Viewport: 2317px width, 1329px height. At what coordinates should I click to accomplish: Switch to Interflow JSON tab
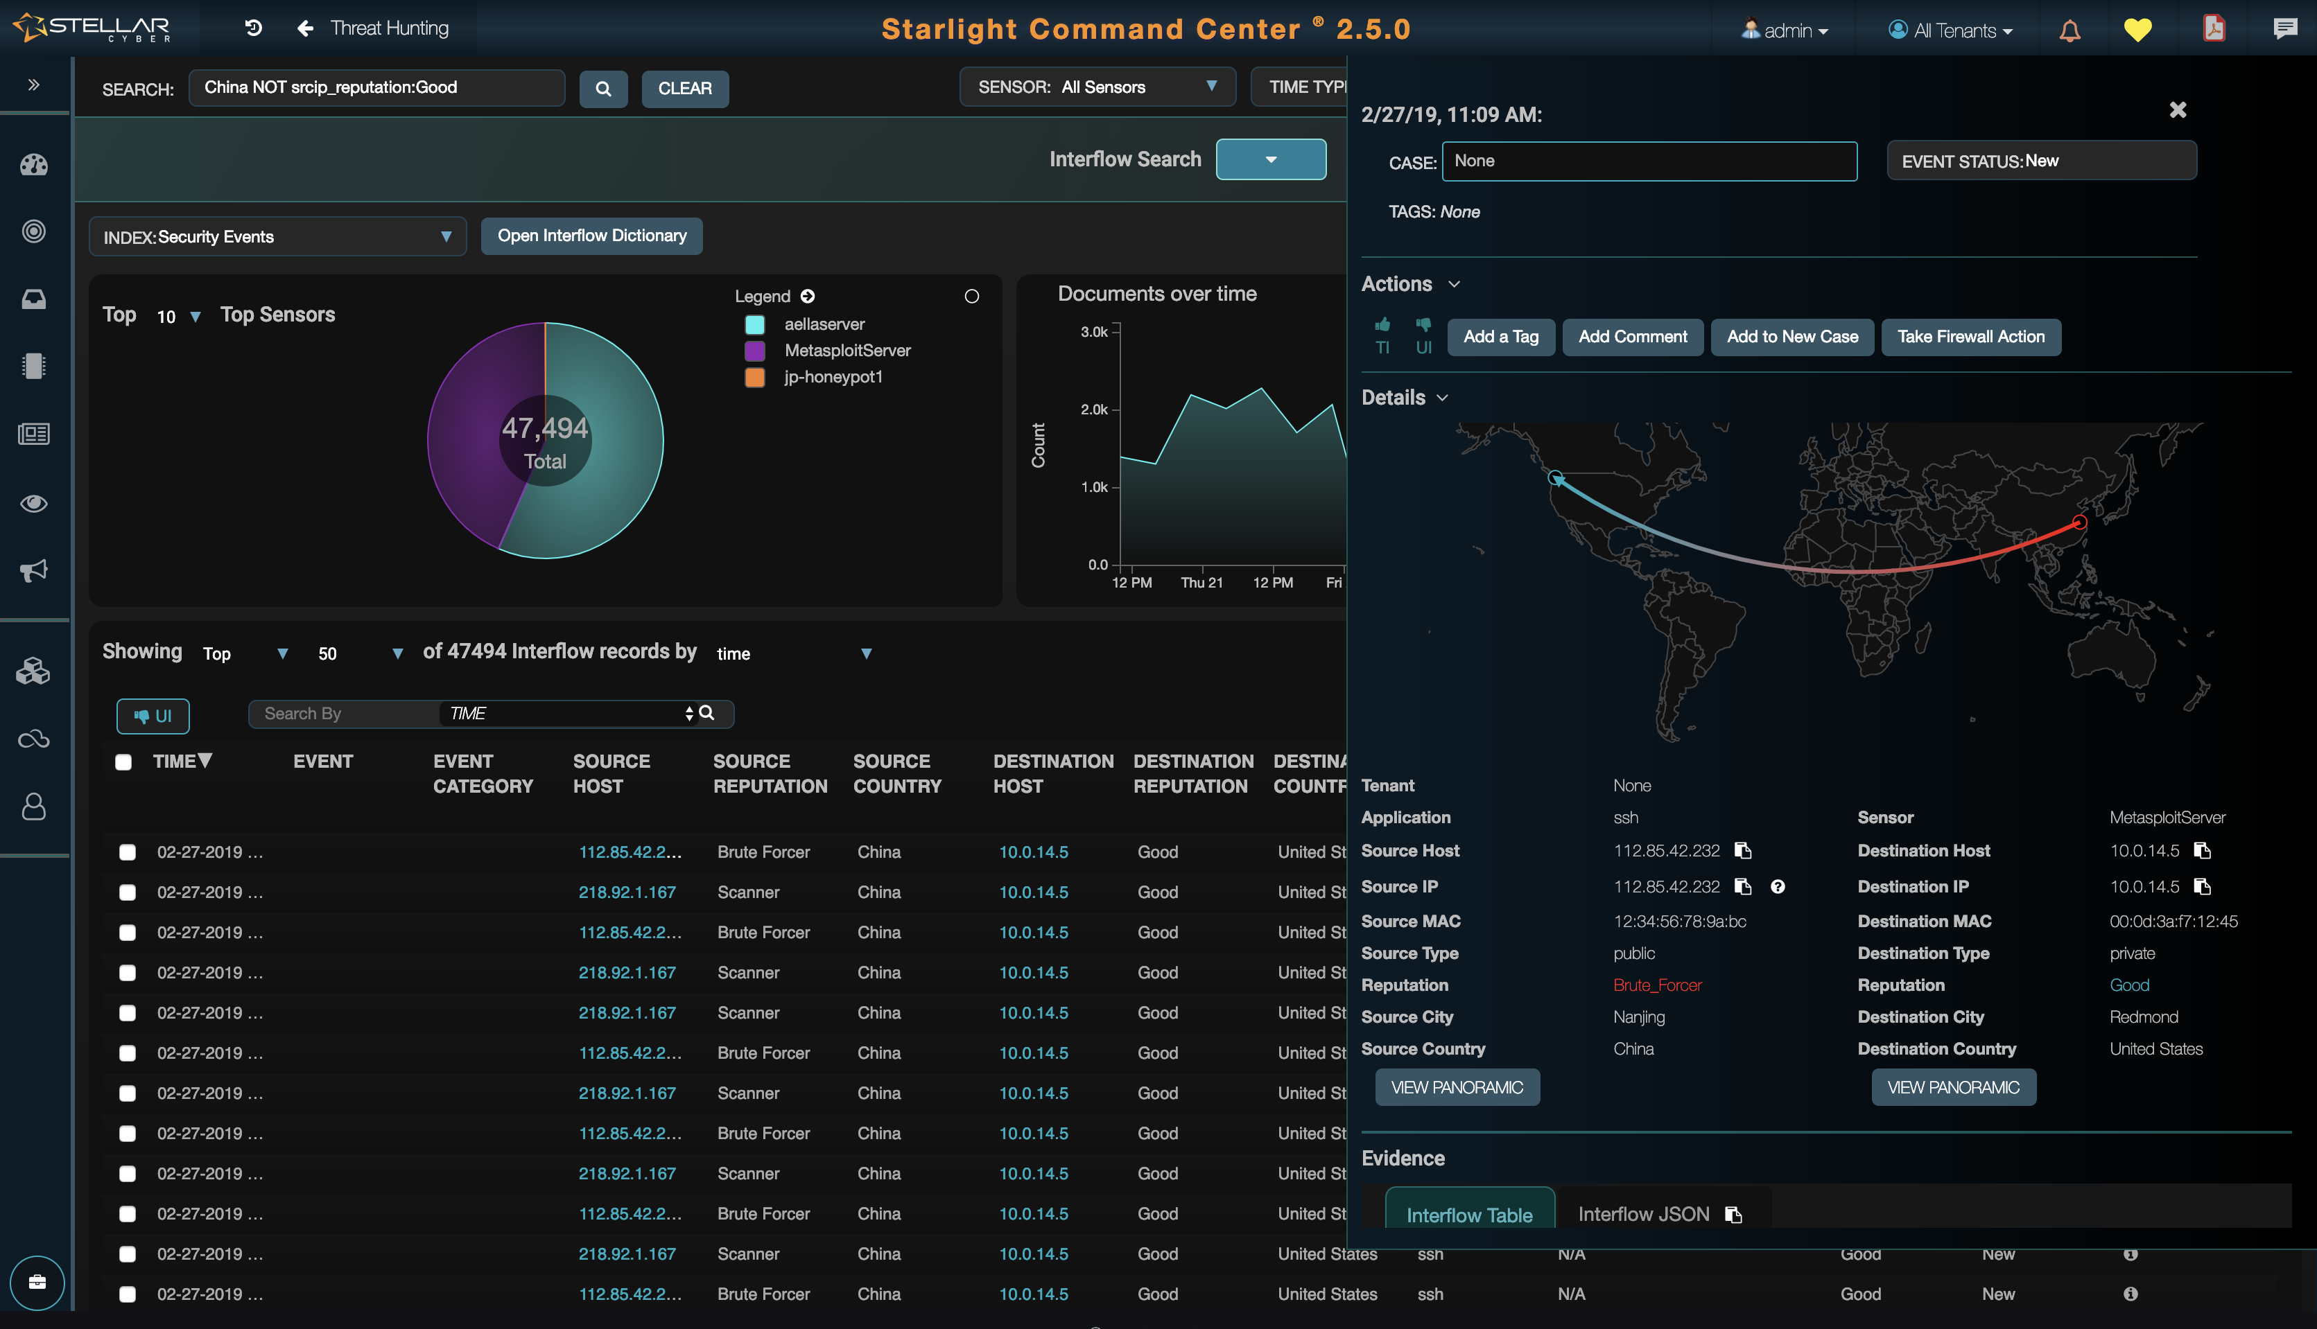click(1643, 1214)
